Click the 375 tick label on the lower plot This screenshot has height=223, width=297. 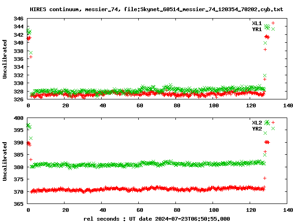click(x=19, y=179)
